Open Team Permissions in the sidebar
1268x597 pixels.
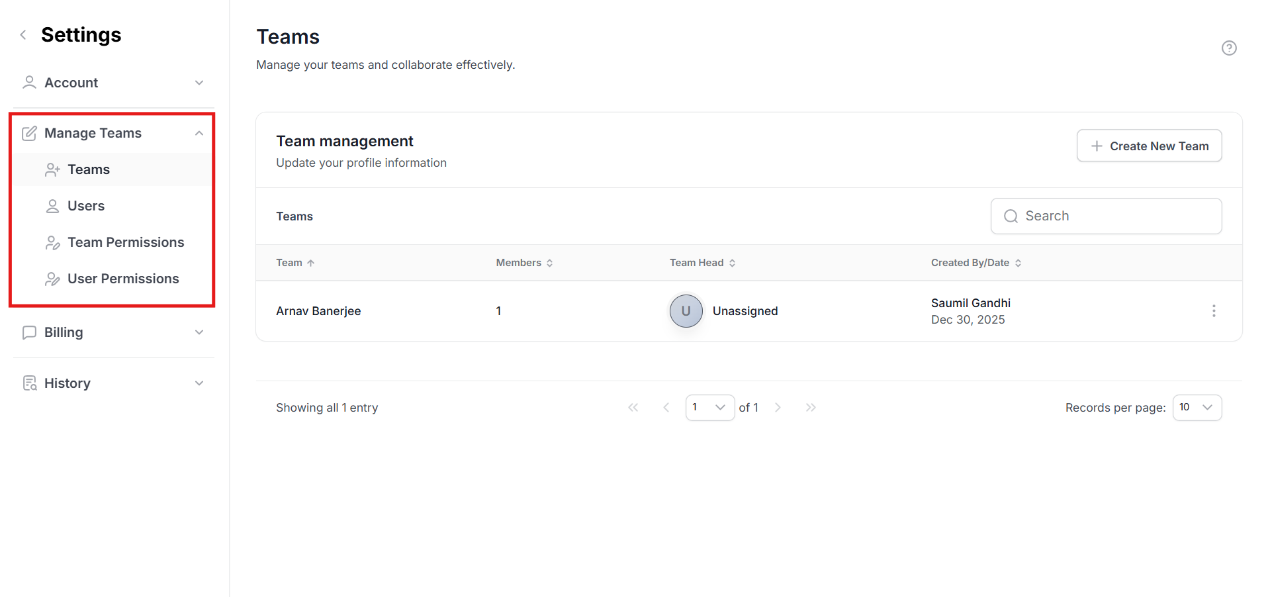(x=126, y=242)
